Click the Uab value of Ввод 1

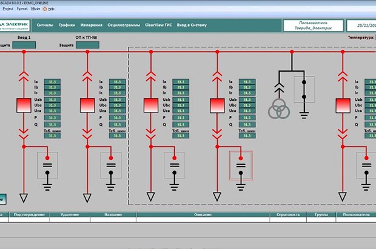(52, 100)
